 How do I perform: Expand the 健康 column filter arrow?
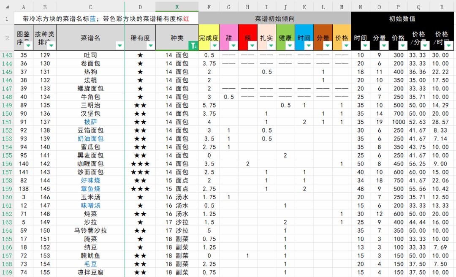click(290, 45)
